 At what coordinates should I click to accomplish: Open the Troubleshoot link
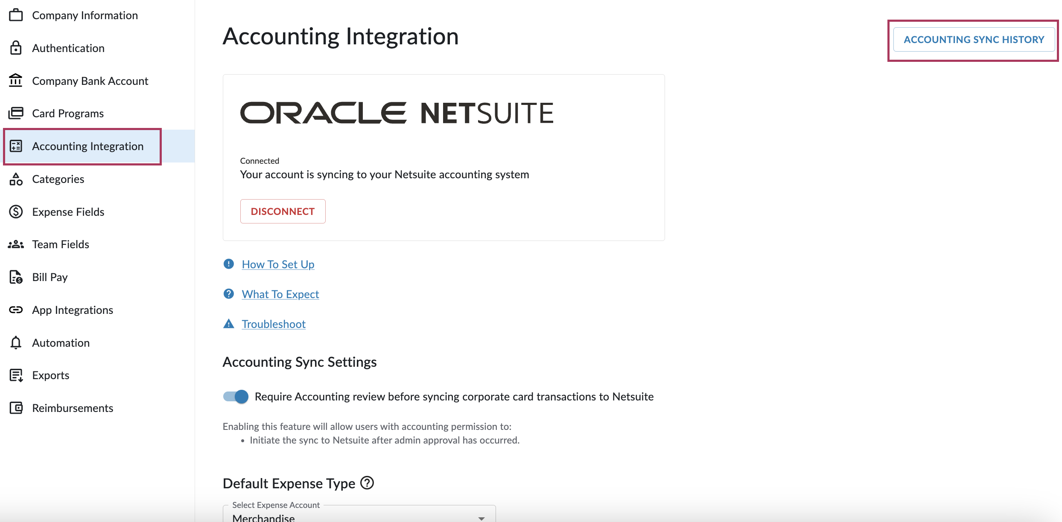point(274,324)
